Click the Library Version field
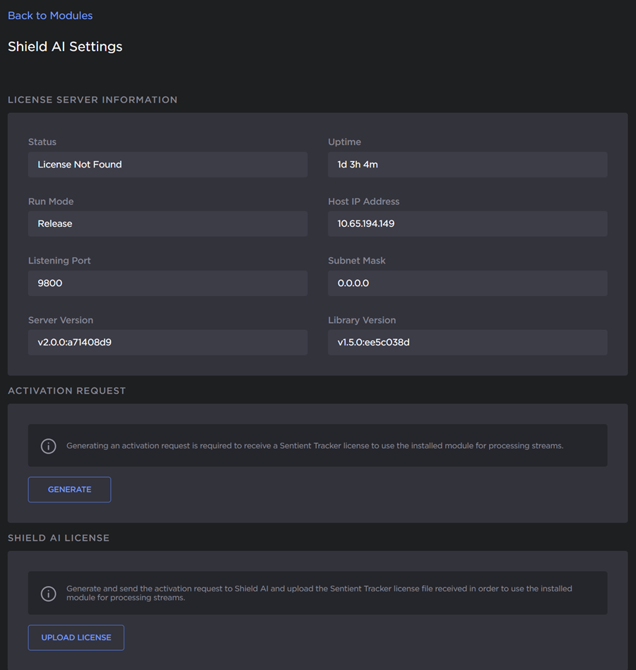This screenshot has height=670, width=636. pos(467,343)
